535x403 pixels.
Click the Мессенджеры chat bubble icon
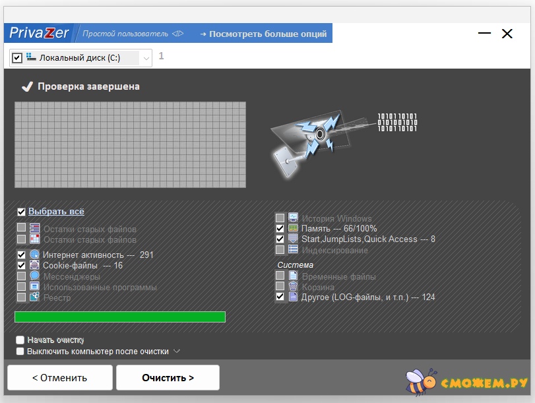(x=34, y=276)
